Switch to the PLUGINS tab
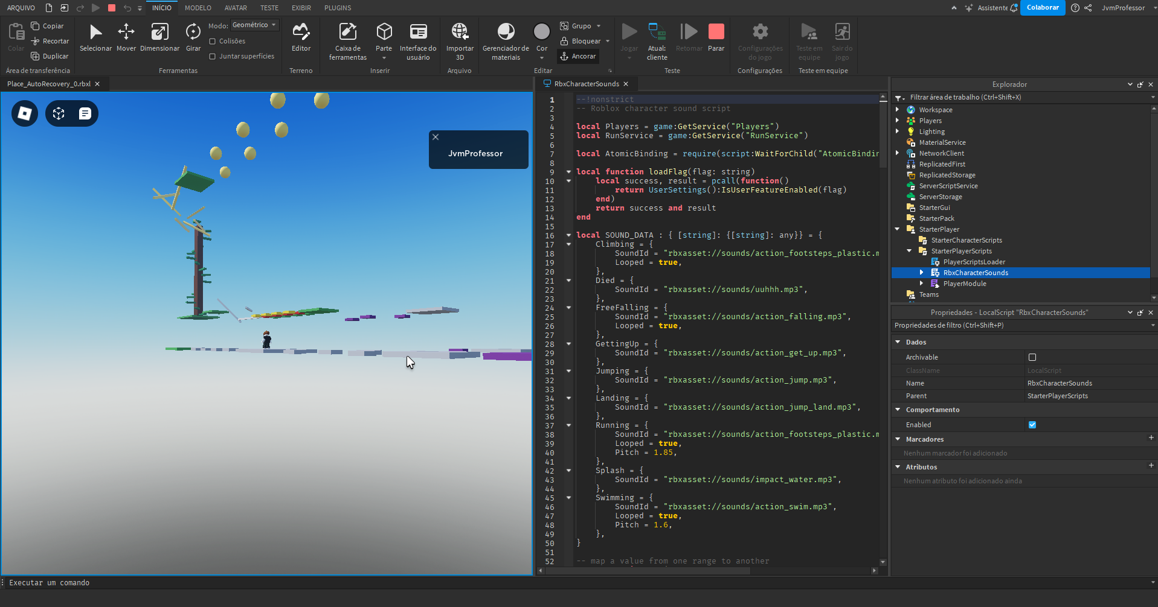The image size is (1158, 607). pyautogui.click(x=337, y=8)
